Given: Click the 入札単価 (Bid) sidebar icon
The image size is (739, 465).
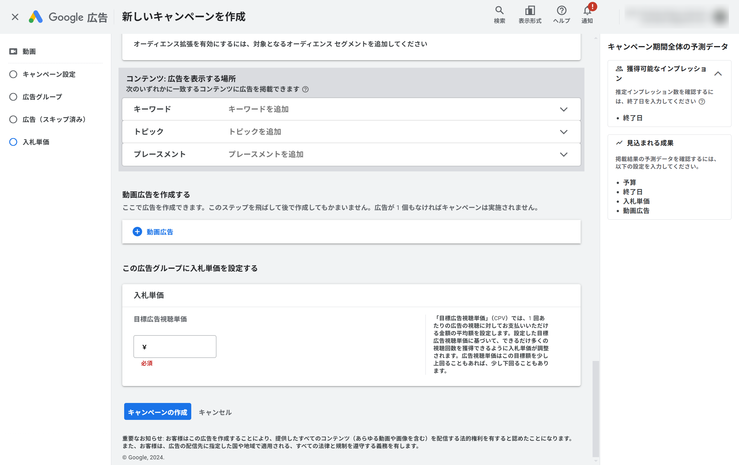Looking at the screenshot, I should 13,142.
